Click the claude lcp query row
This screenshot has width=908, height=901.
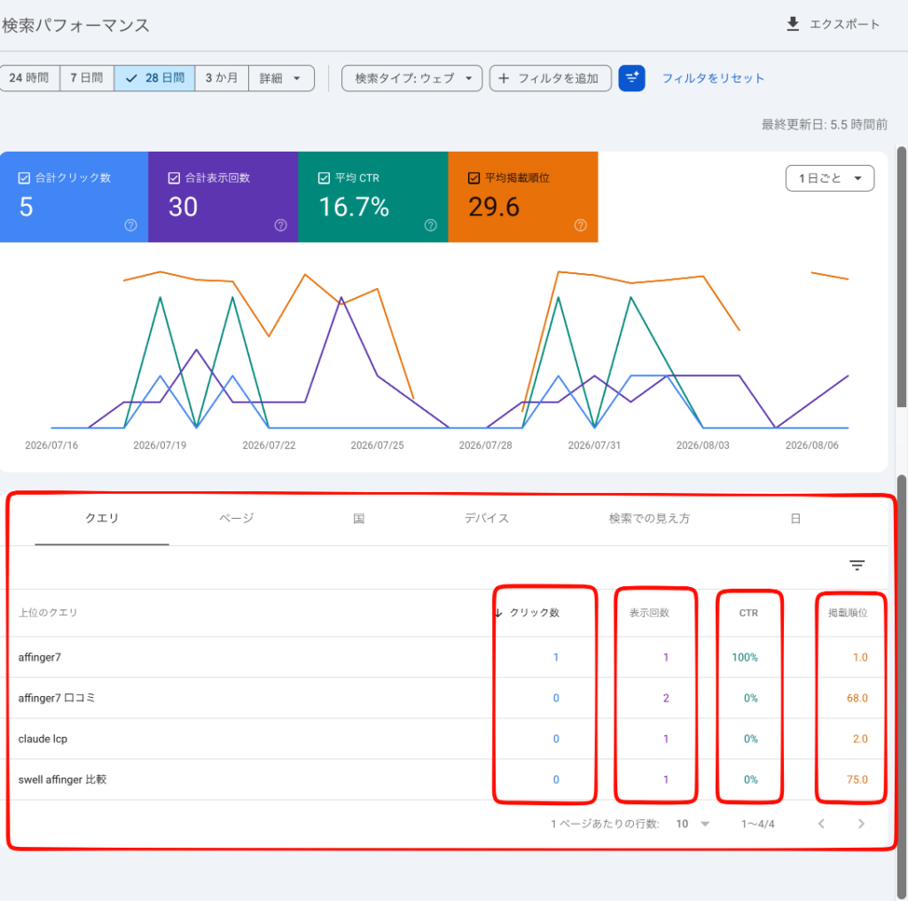pyautogui.click(x=443, y=739)
